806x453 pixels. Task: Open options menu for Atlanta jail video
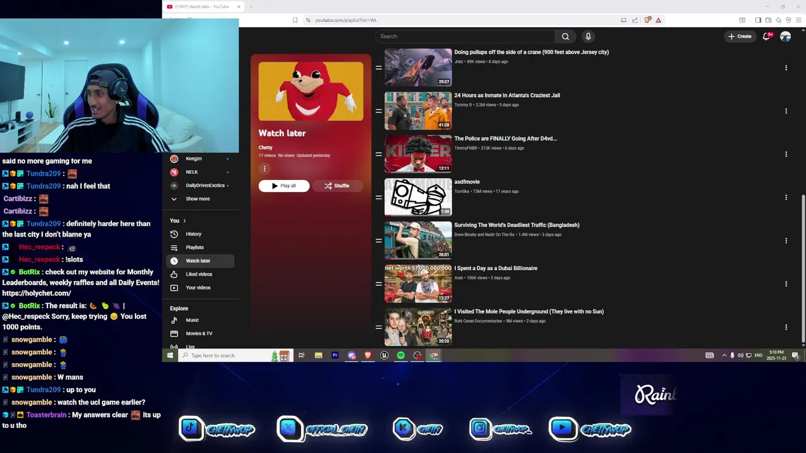786,111
